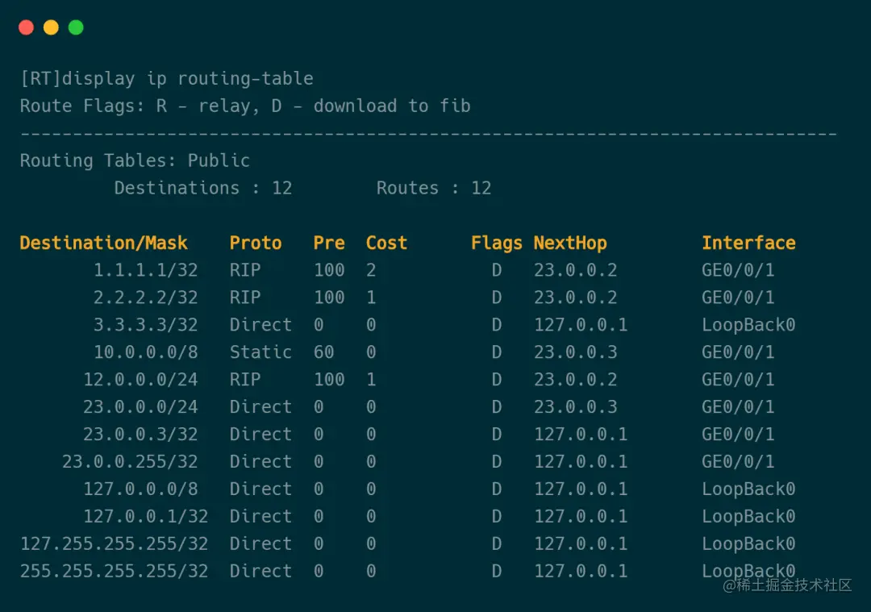The image size is (871, 612).
Task: Click the 'Routing Tables: Public' line
Action: (x=135, y=160)
